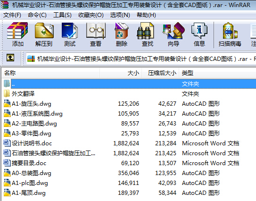Click icon of A0-总装图.dwg
Image resolution: width=256 pixels, height=201 pixels.
[7, 173]
